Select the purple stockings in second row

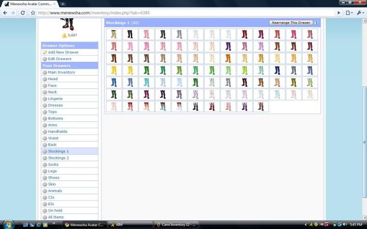pyautogui.click(x=228, y=46)
